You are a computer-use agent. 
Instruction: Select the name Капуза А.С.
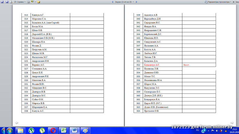click(x=38, y=111)
